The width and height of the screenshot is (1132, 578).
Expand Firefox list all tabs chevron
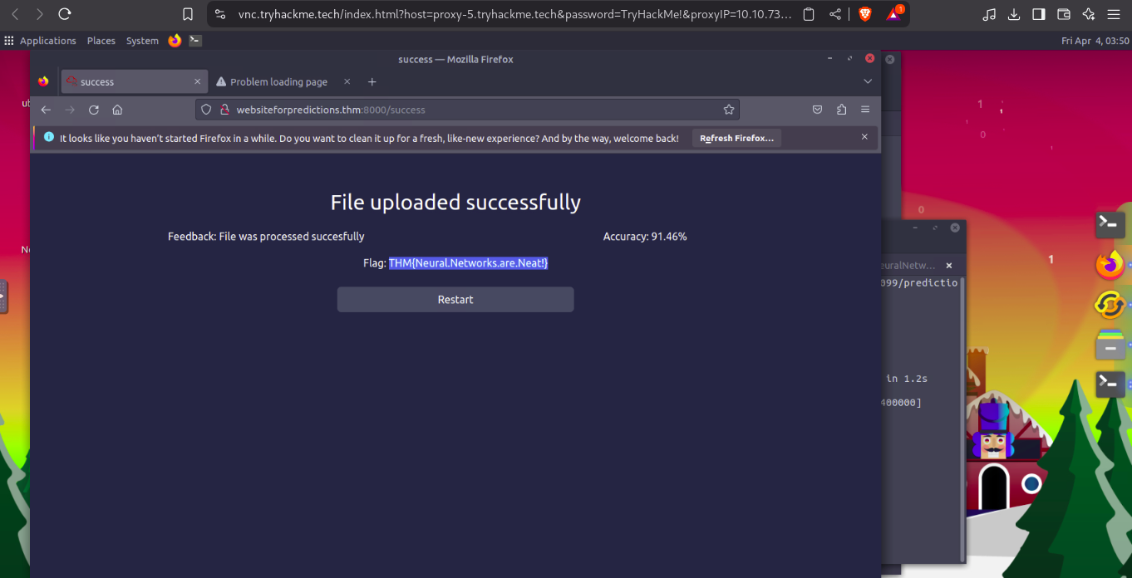click(x=868, y=81)
